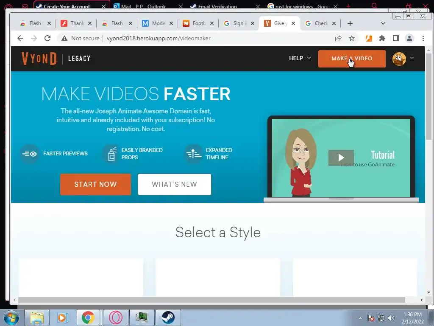This screenshot has height=326, width=434.
Task: Switch to Email Verification tab in background browser
Action: coord(217,6)
